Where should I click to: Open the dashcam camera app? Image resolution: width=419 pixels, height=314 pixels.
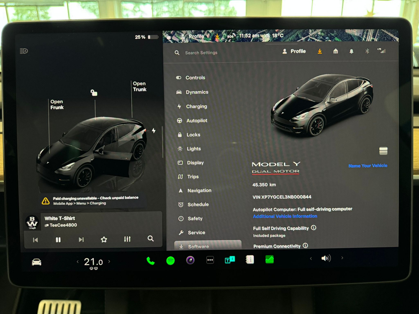190,260
